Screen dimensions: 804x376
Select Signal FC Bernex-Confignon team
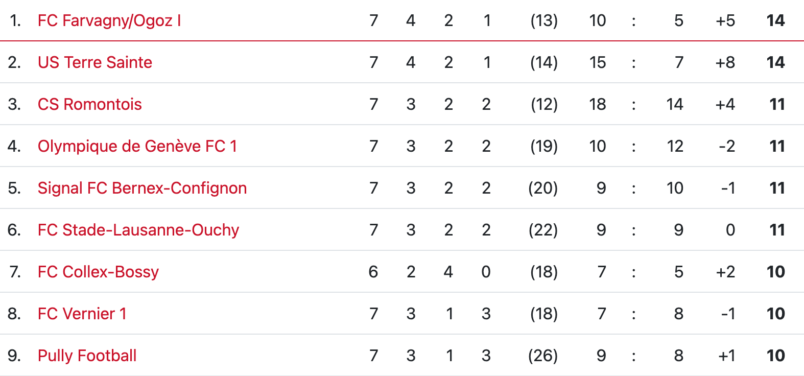[143, 188]
